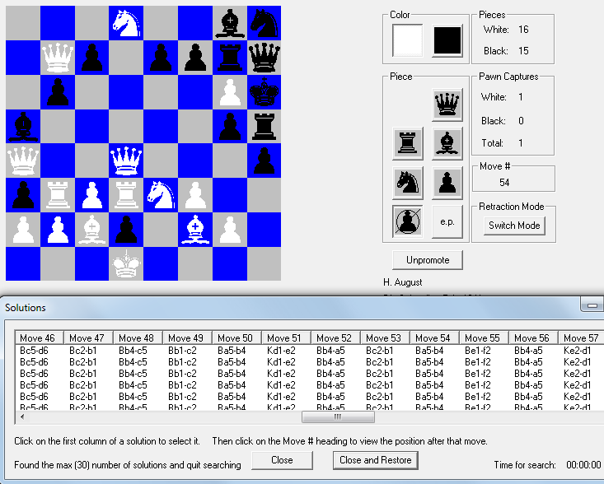The height and width of the screenshot is (484, 604).
Task: Click Switch Mode under Retraction Mode
Action: pos(514,225)
